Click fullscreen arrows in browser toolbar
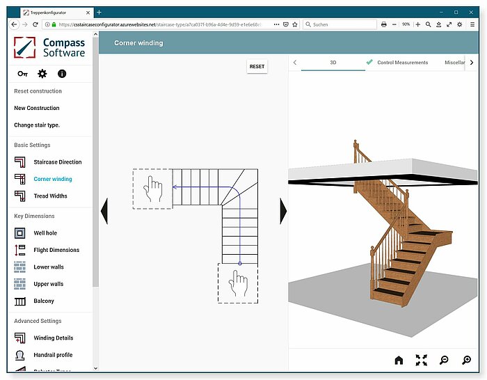487x380 pixels. [449, 24]
